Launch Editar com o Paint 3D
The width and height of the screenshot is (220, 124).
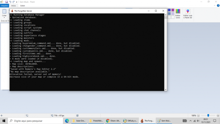click(x=188, y=14)
